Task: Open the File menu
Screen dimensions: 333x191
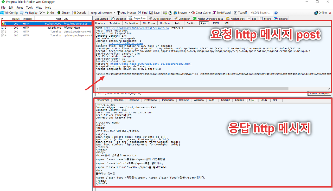Action: [x=3, y=8]
